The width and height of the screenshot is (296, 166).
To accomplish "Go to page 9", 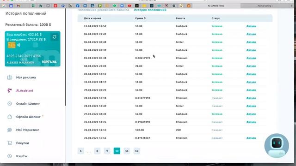I will pos(107,151).
